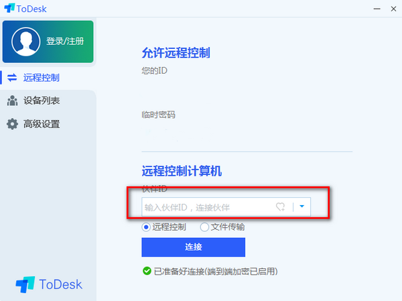Click the partner ID input field
The image size is (402, 301).
coord(226,207)
